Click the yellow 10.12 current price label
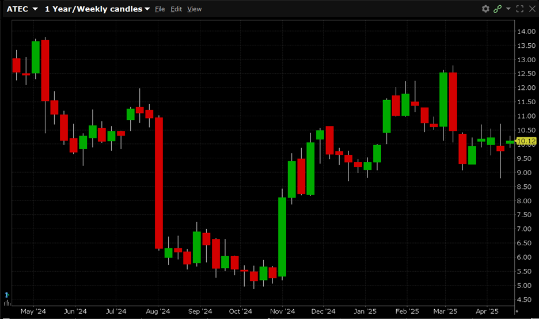 tap(526, 141)
